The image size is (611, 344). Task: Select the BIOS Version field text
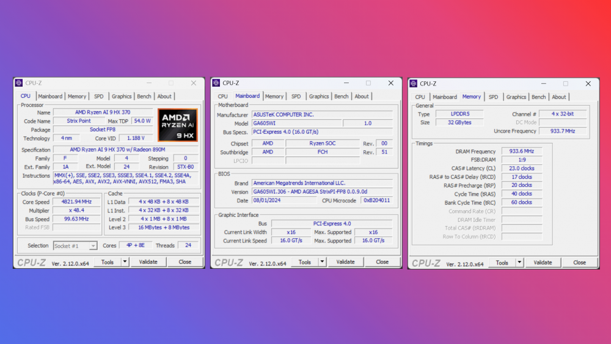click(310, 192)
